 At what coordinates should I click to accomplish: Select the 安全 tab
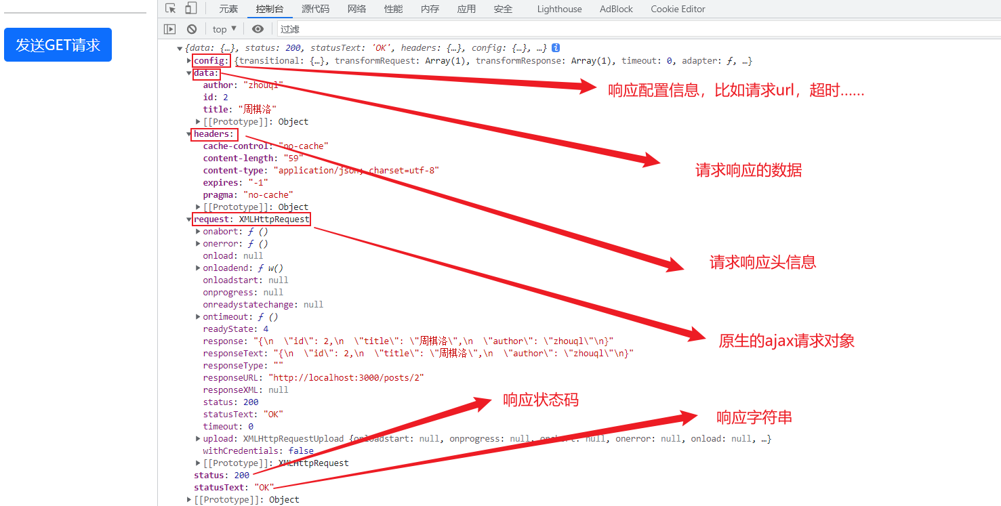click(x=503, y=9)
